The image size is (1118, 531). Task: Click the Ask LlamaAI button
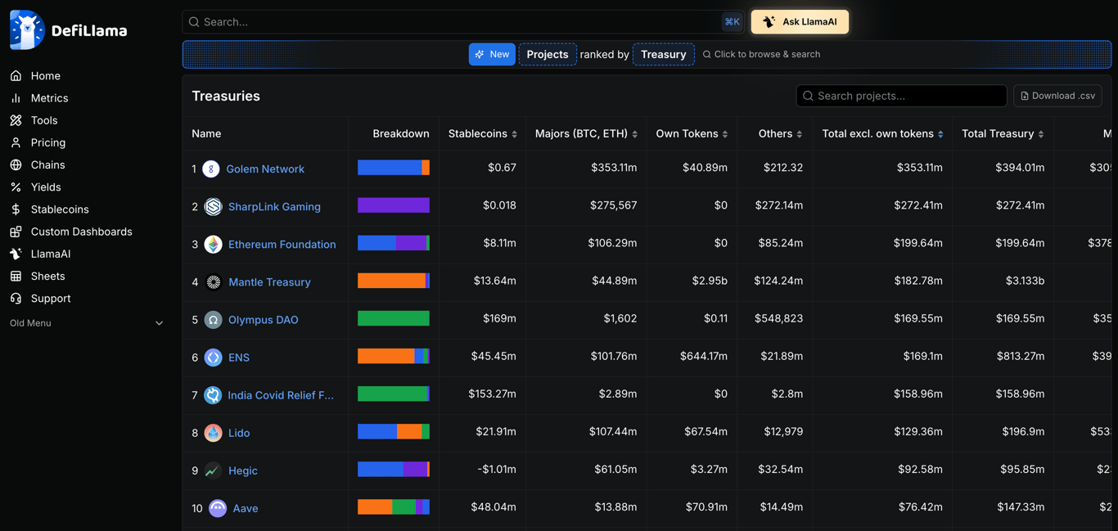click(x=800, y=22)
